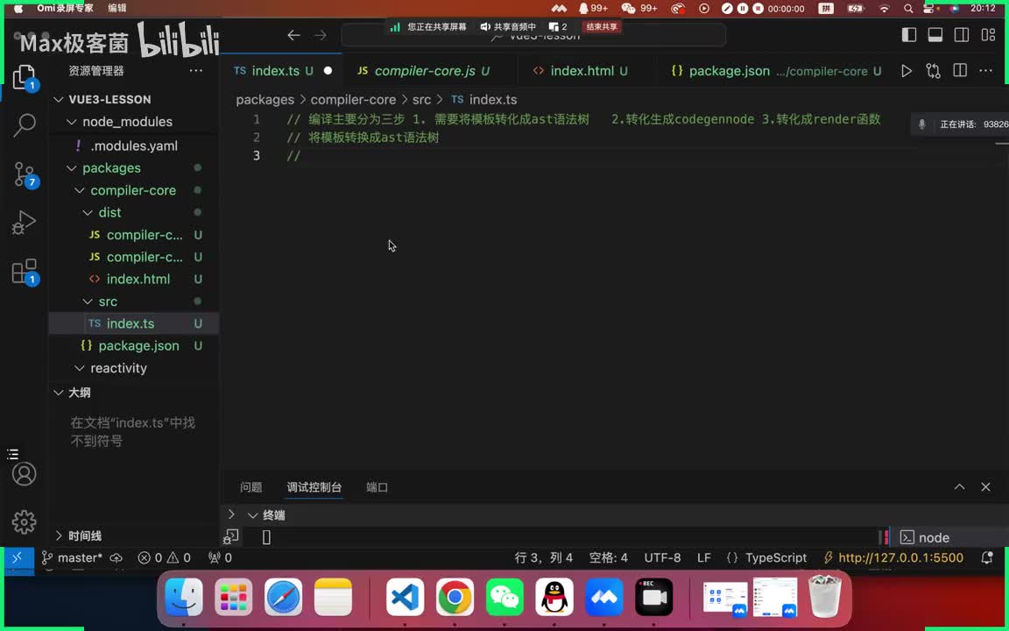The image size is (1009, 631).
Task: Toggle the secondary side bar layout icon
Action: coord(962,35)
